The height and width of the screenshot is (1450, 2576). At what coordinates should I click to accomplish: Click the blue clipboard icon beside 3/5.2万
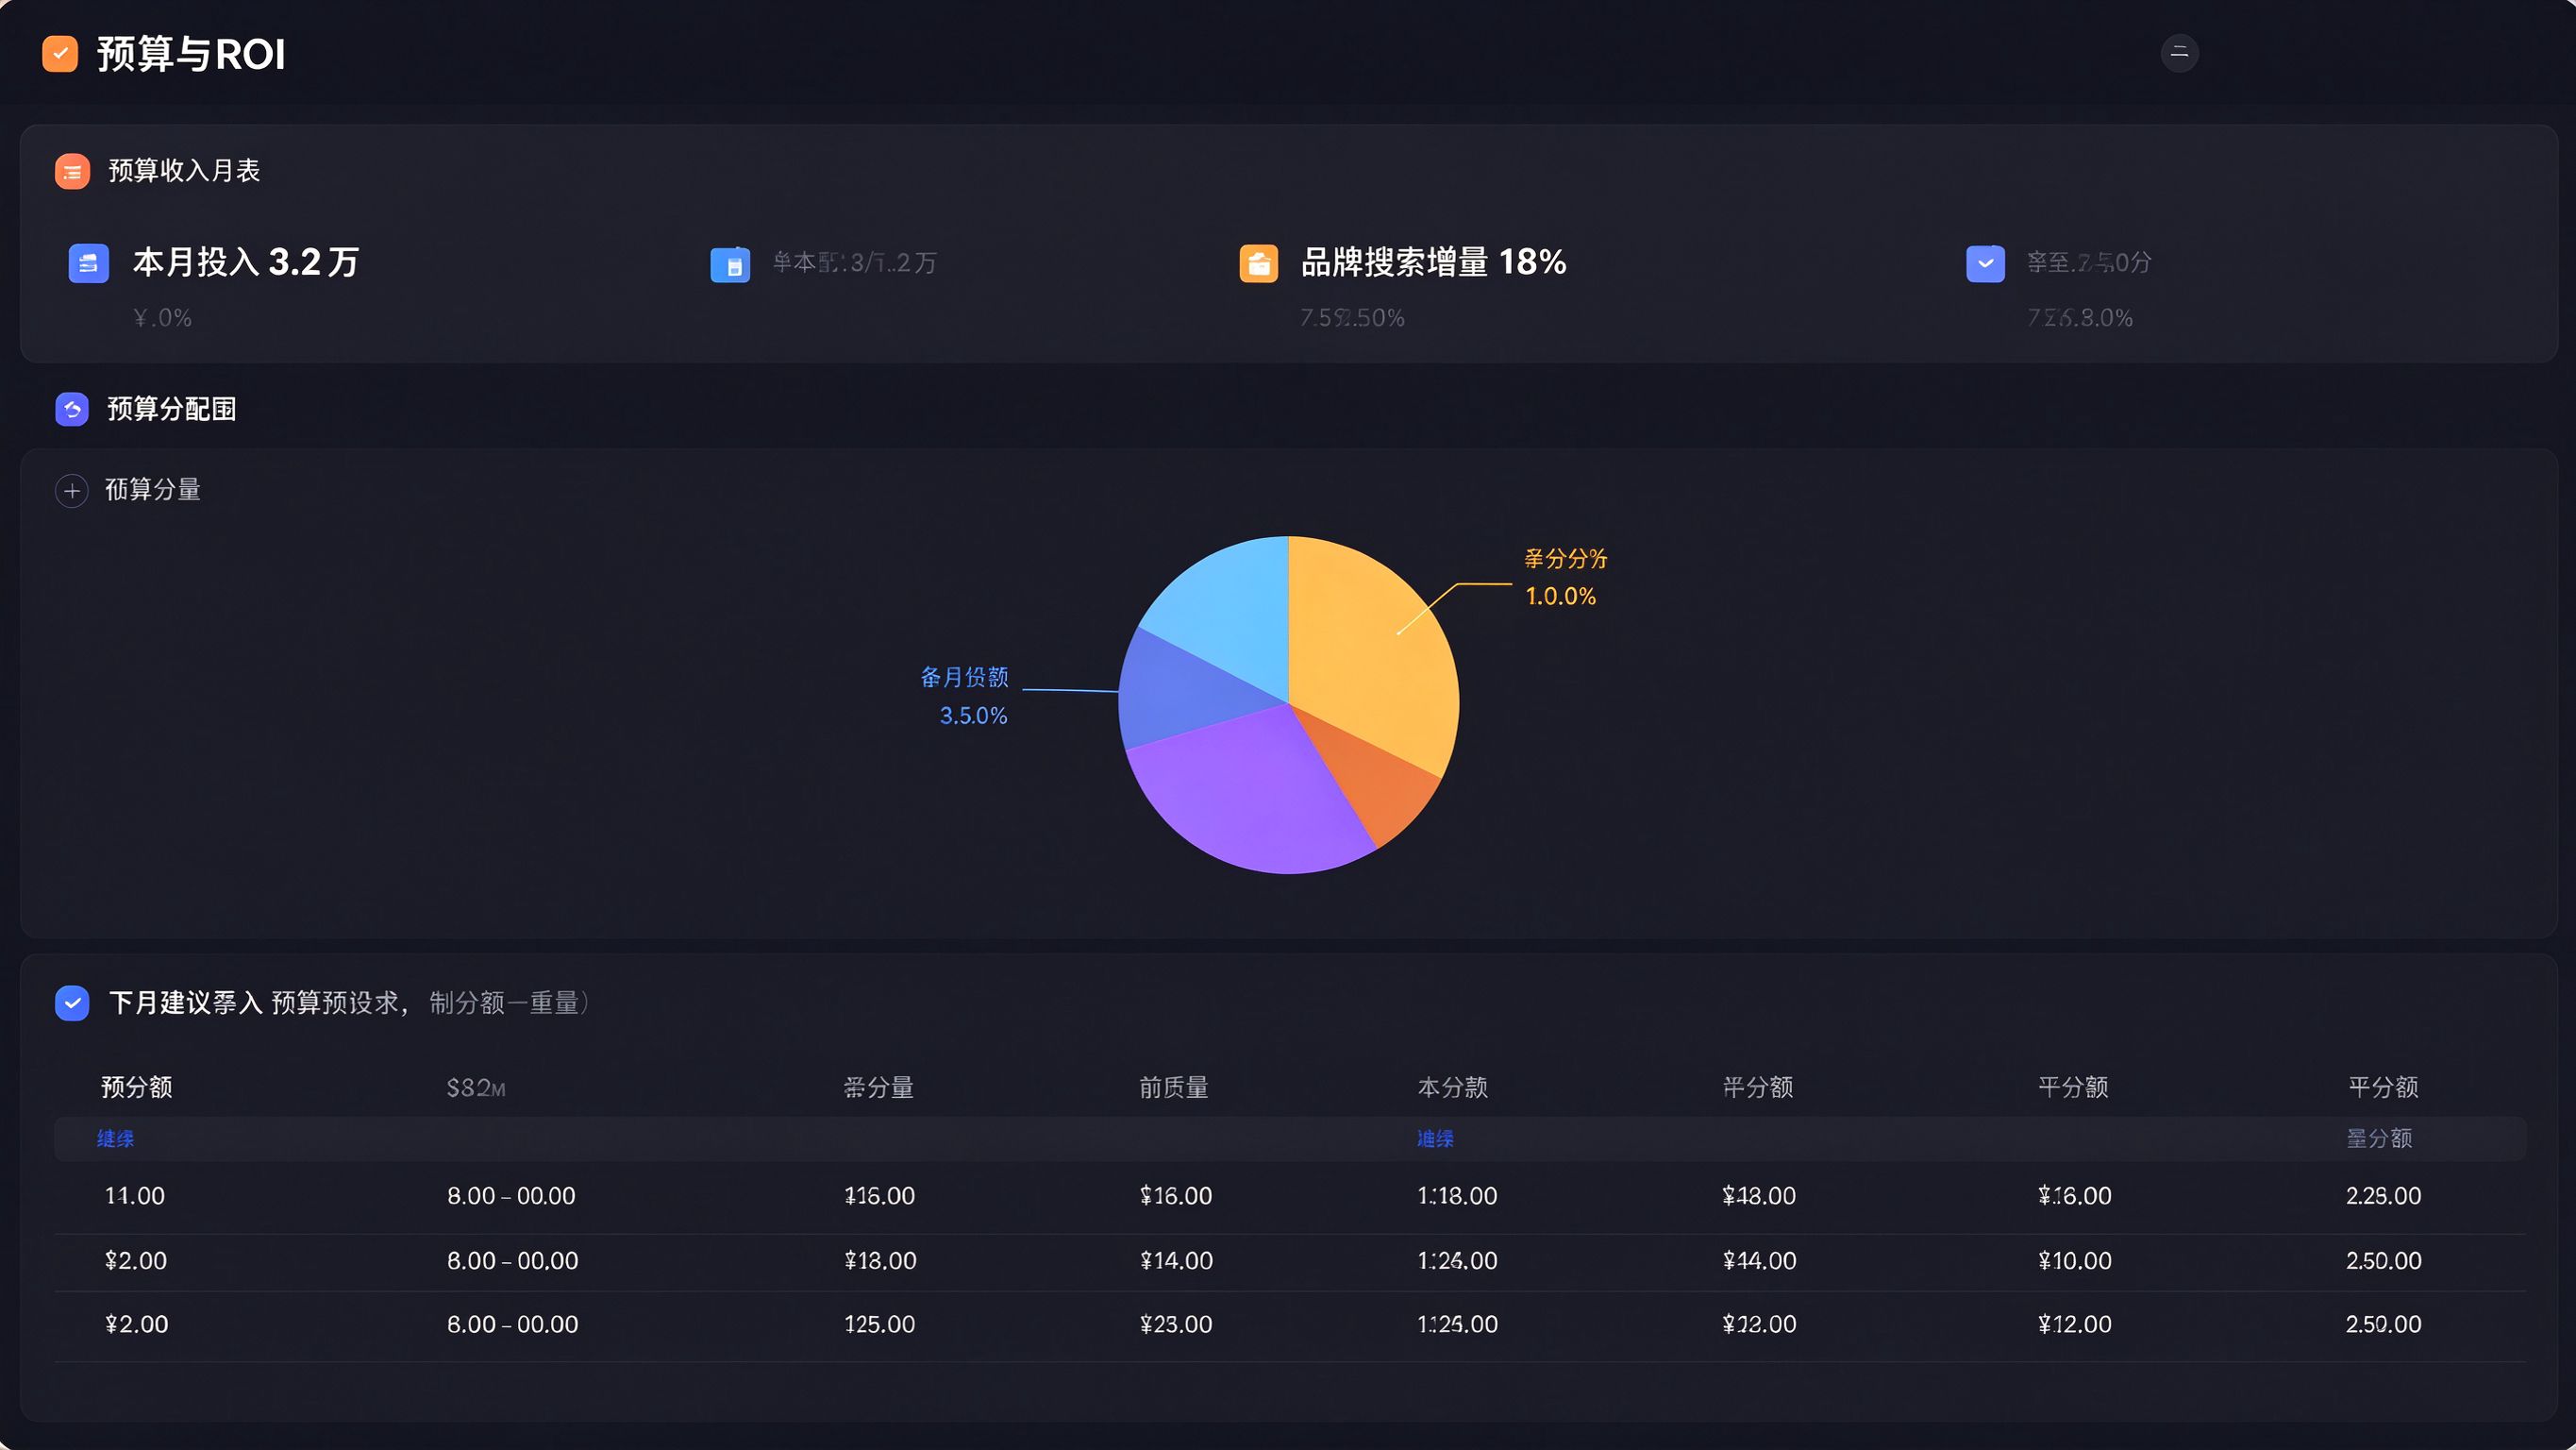(x=730, y=265)
